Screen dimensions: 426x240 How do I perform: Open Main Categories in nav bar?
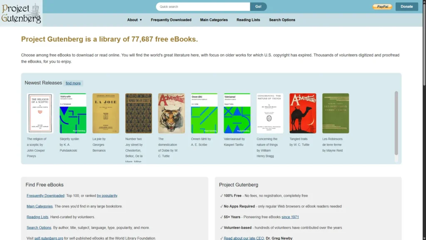coord(214,20)
